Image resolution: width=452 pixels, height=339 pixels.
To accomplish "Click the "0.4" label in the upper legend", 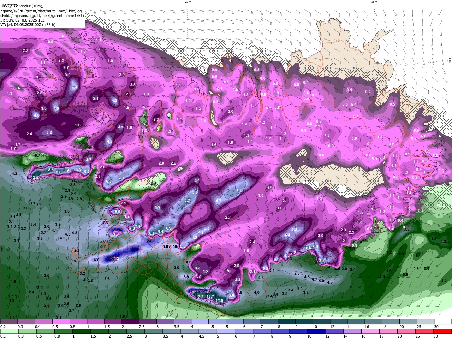I will pyautogui.click(x=38, y=327).
